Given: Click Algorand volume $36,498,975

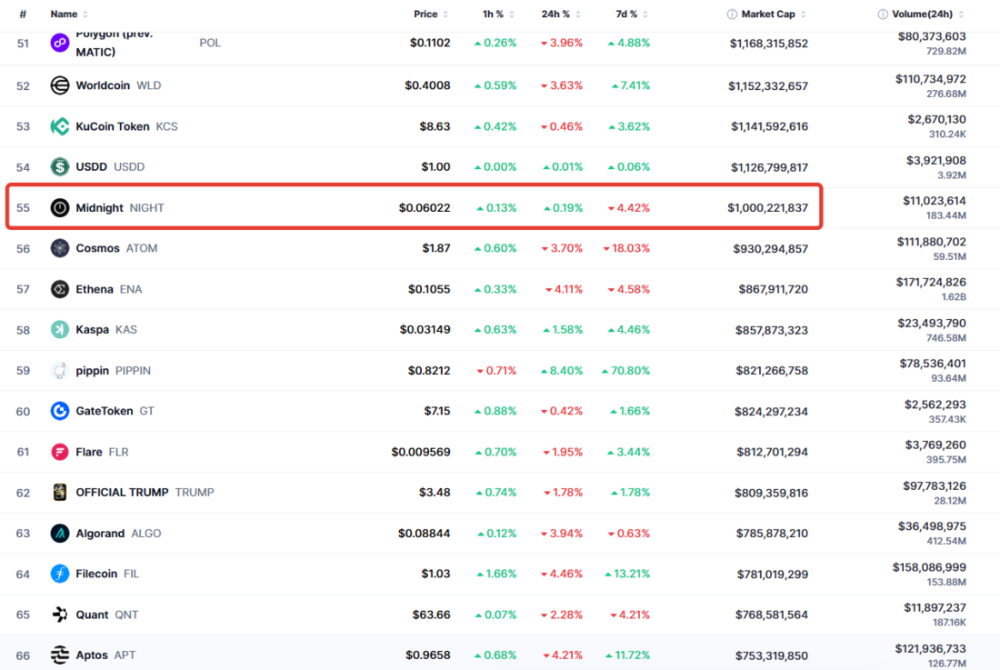Looking at the screenshot, I should coord(932,526).
